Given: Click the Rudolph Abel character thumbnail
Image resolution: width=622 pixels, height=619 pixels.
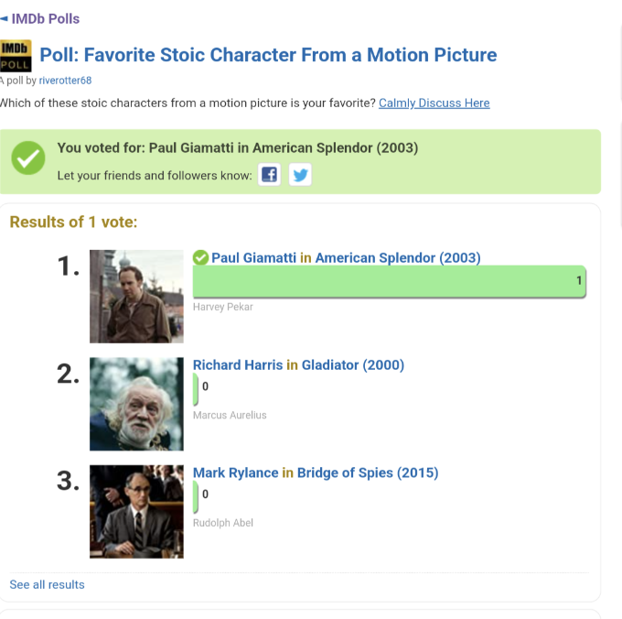Looking at the screenshot, I should point(136,512).
